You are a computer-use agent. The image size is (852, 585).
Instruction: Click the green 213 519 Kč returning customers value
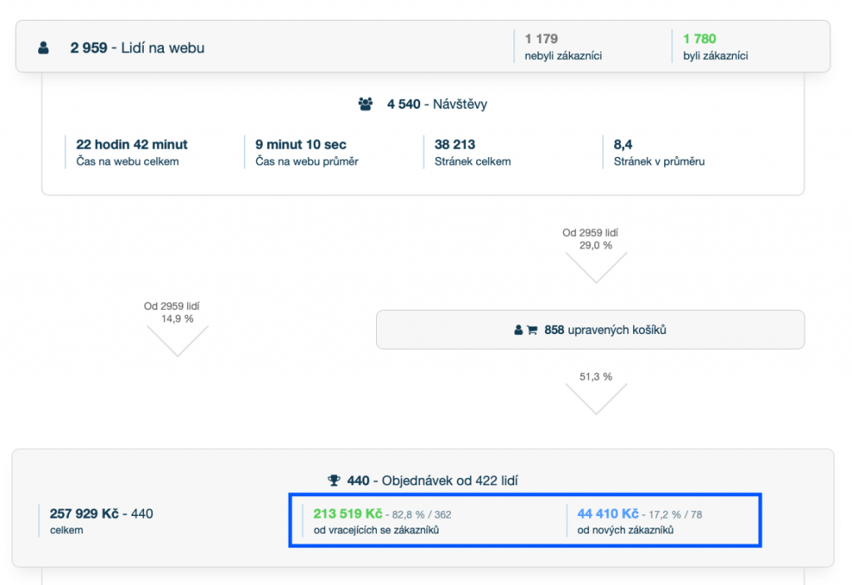click(x=347, y=514)
